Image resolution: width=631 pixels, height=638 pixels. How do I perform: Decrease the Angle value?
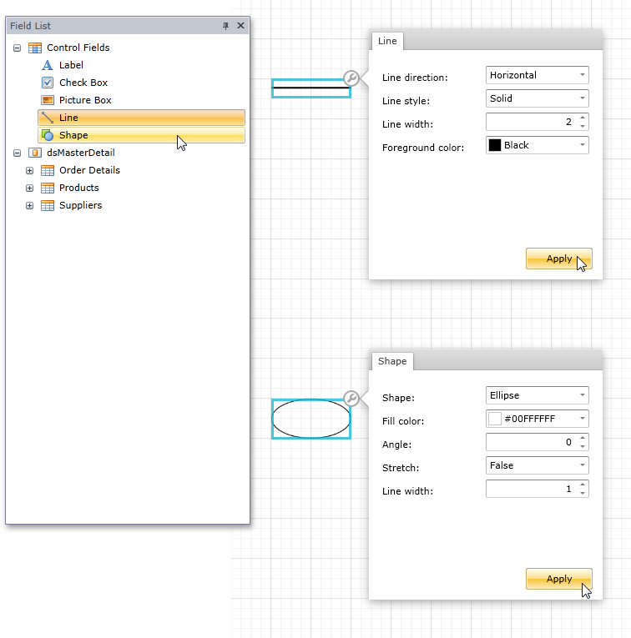click(583, 446)
